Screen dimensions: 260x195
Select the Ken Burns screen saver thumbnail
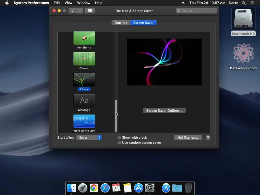[84, 38]
